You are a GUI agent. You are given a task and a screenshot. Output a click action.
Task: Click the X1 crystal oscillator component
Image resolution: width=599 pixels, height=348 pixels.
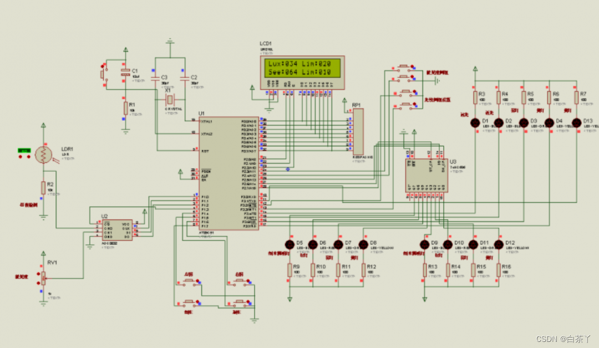pos(170,100)
